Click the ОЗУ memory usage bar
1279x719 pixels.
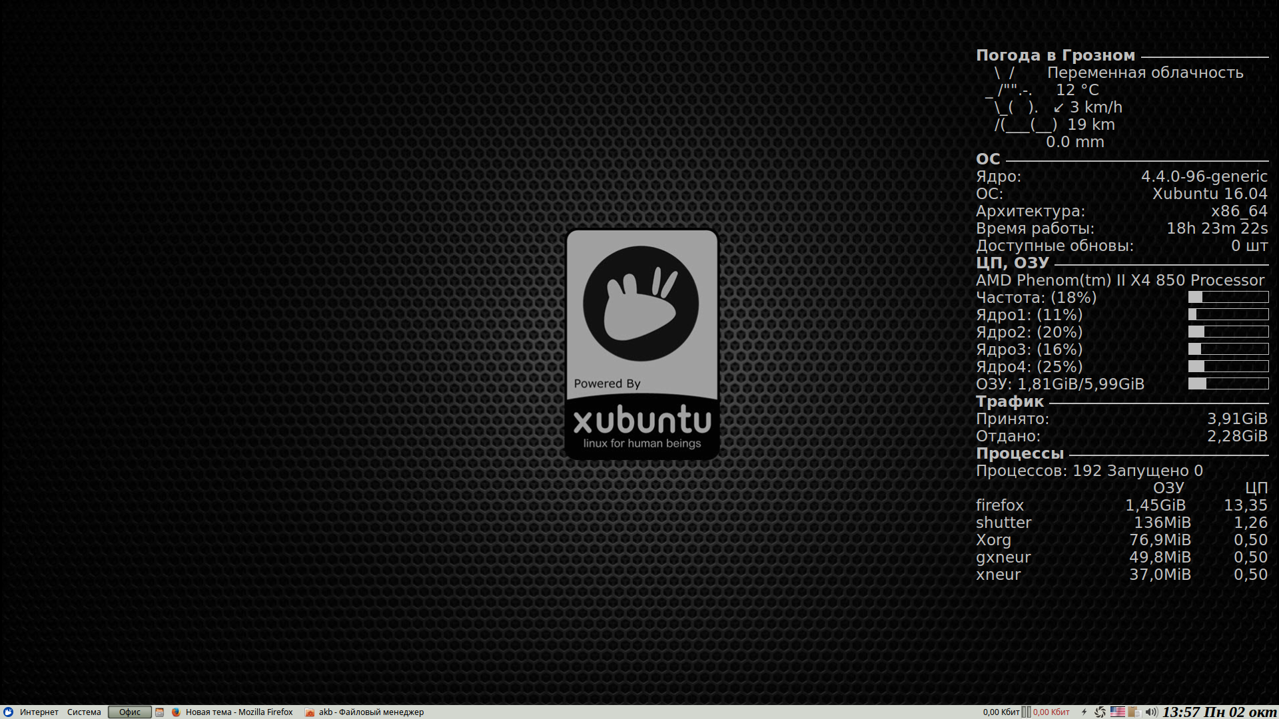point(1228,383)
